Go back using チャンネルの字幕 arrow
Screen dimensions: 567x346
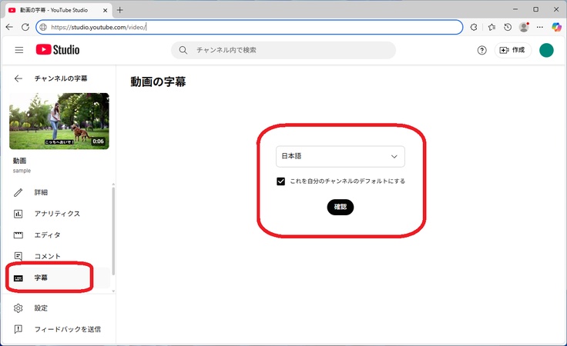(18, 78)
